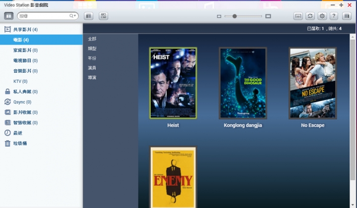The width and height of the screenshot is (357, 208).
Task: Open the multi-select mode toolbar icon
Action: [103, 16]
